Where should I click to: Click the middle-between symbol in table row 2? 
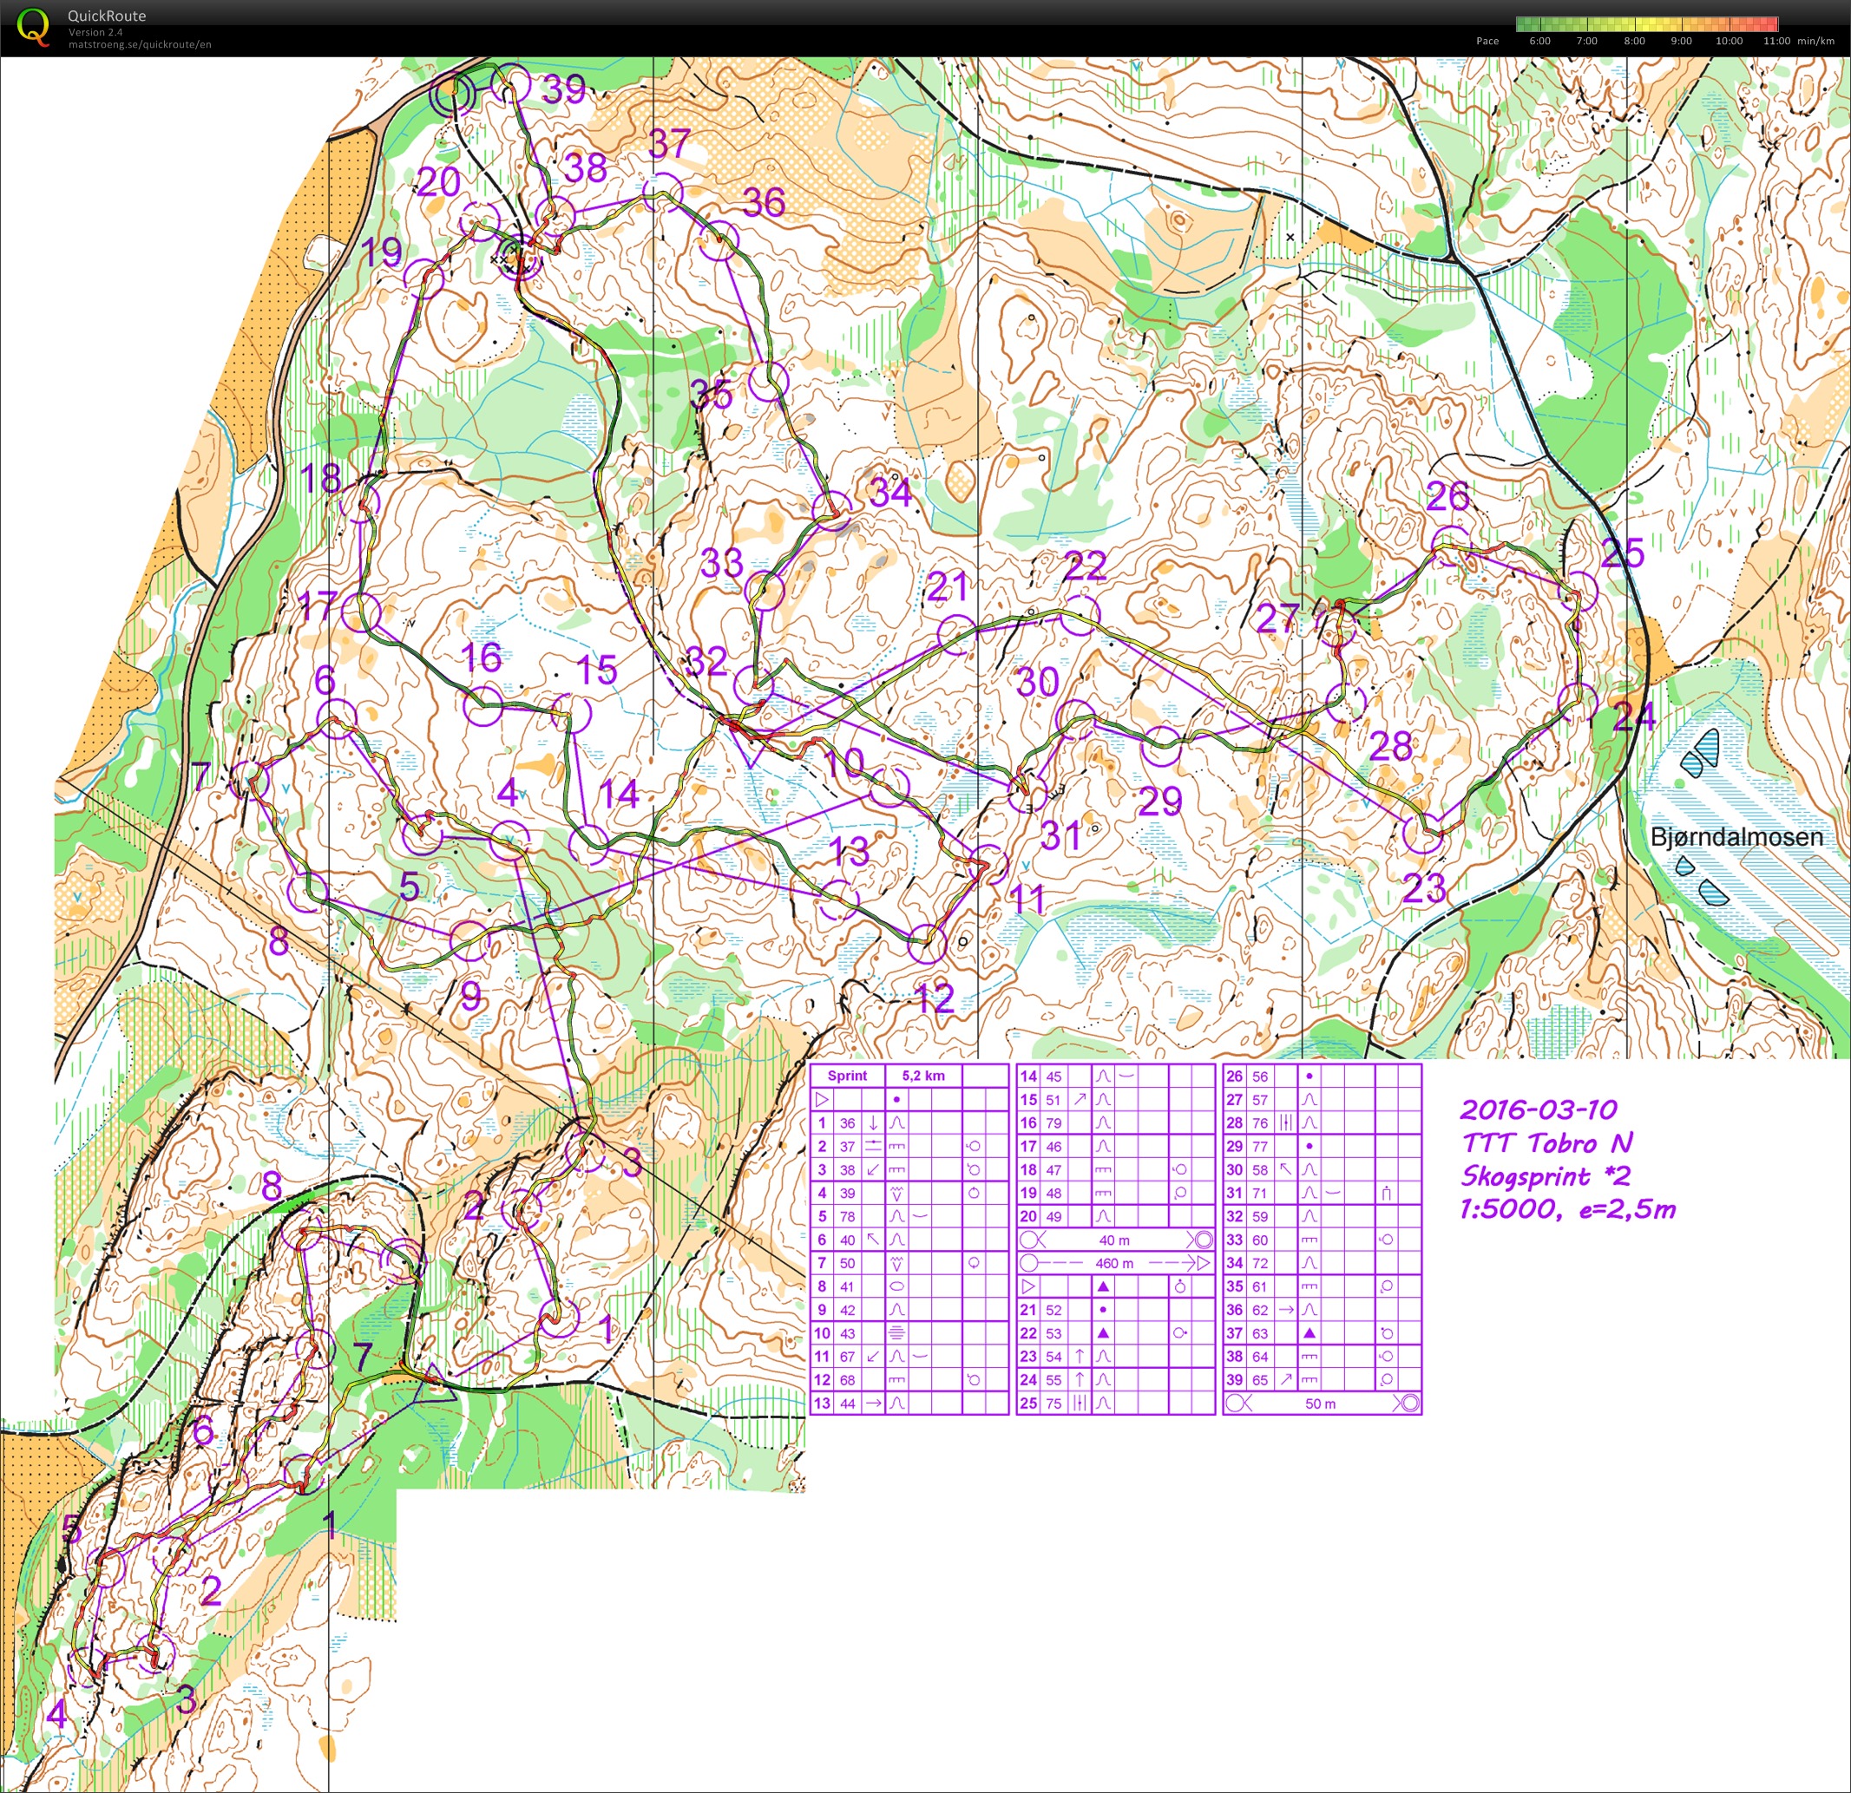pos(873,1145)
